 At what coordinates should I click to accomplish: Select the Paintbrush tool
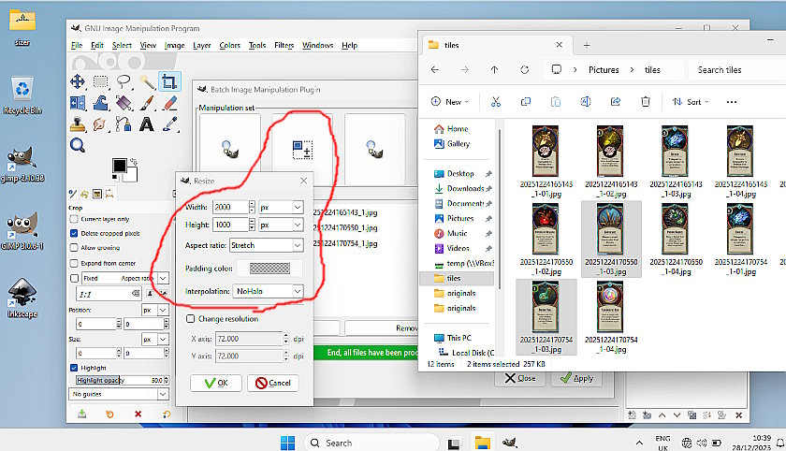click(147, 103)
